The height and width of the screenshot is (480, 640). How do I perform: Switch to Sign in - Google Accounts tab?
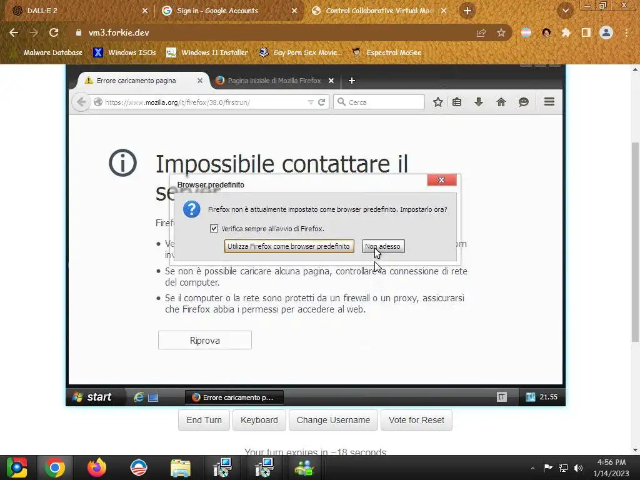pos(230,11)
